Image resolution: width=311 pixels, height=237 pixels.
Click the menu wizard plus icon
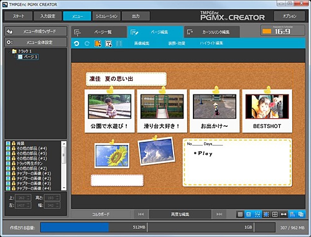click(9, 32)
